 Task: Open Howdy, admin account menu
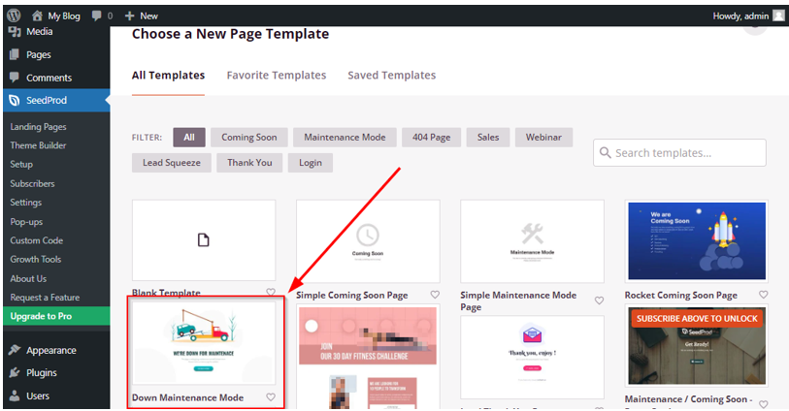748,16
